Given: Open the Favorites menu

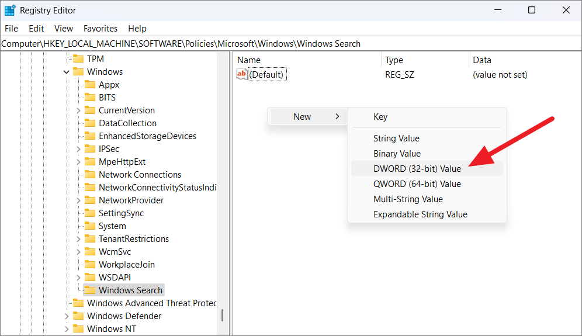Looking at the screenshot, I should pos(101,29).
